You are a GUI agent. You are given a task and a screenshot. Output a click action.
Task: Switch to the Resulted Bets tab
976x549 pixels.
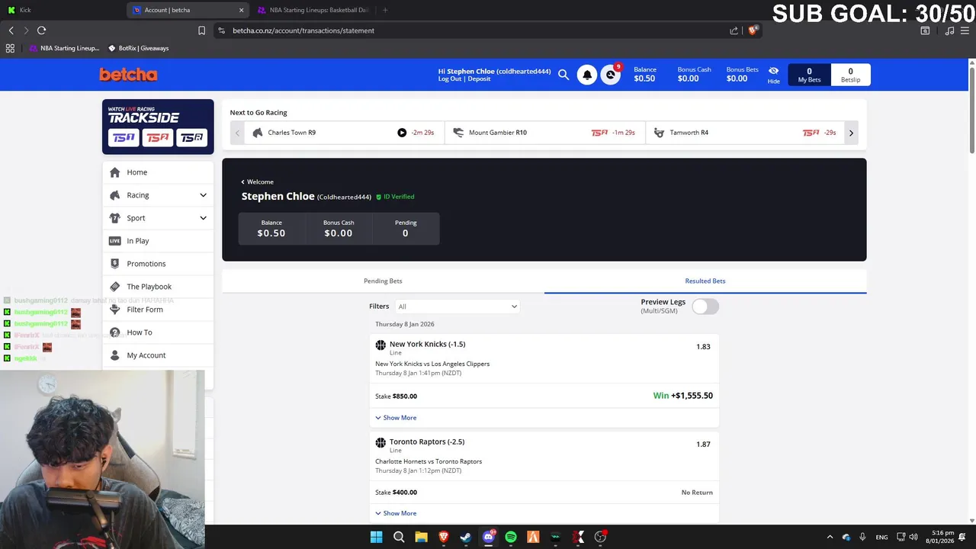pyautogui.click(x=705, y=281)
